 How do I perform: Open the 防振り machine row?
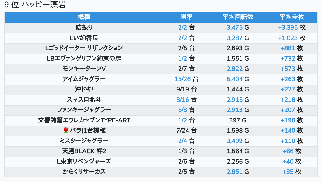[84, 28]
